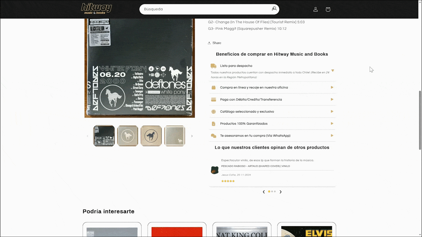
Task: Click Beneficios de comprar en Hitway heading
Action: pyautogui.click(x=272, y=54)
